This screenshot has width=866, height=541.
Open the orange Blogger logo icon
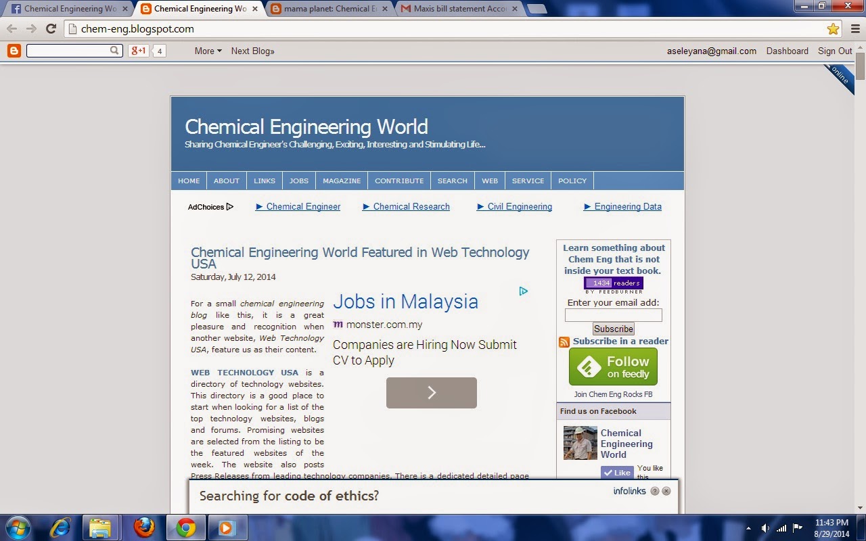pyautogui.click(x=14, y=51)
